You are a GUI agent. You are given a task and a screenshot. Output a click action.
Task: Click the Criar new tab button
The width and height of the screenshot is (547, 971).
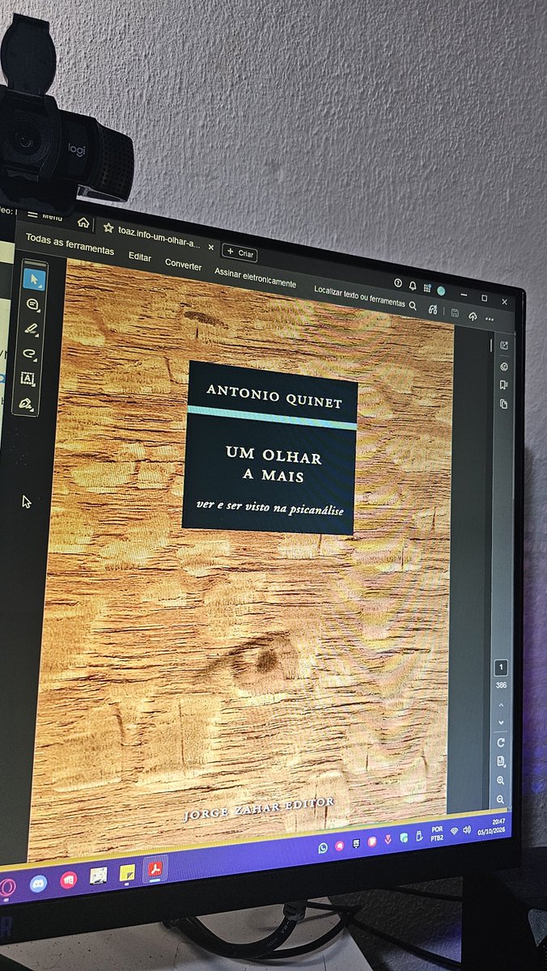[x=240, y=252]
